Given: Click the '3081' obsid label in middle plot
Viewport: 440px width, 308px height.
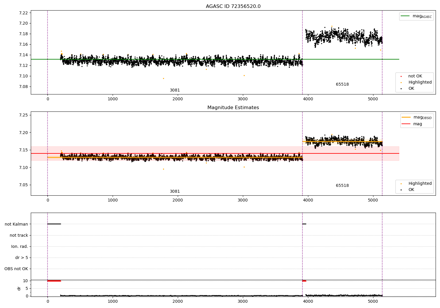Looking at the screenshot, I should [175, 192].
